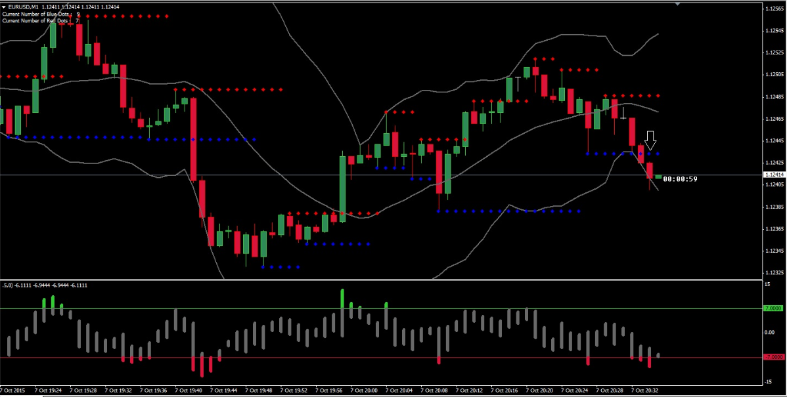Click the '7 Oct 19:24' time axis label
The height and width of the screenshot is (397, 787).
48,390
